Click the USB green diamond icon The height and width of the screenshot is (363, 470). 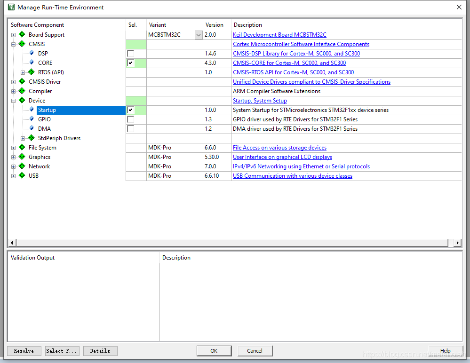coord(22,175)
